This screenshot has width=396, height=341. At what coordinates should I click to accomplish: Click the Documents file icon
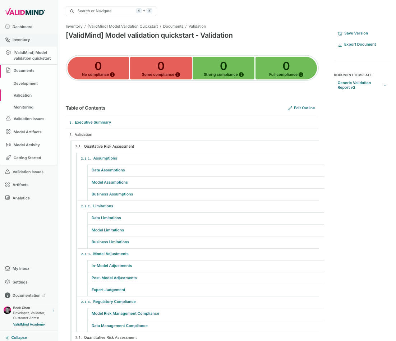tap(8, 70)
